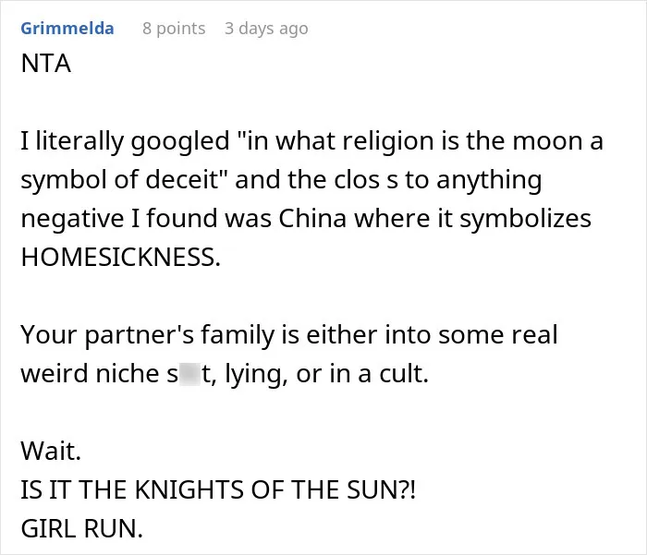The height and width of the screenshot is (555, 647).
Task: Click the word symbolizes
Action: [x=525, y=219]
